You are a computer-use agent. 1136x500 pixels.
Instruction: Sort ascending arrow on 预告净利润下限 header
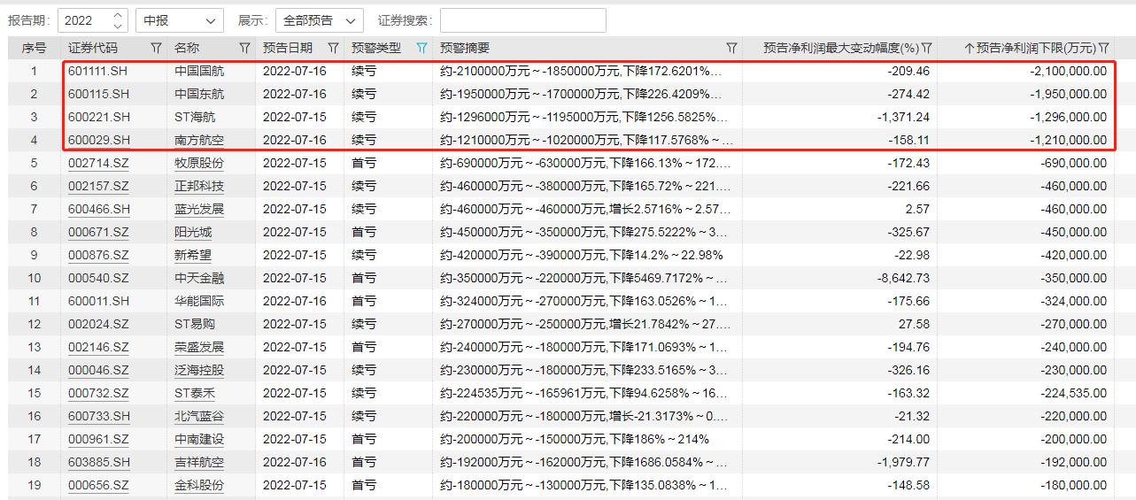pos(969,48)
